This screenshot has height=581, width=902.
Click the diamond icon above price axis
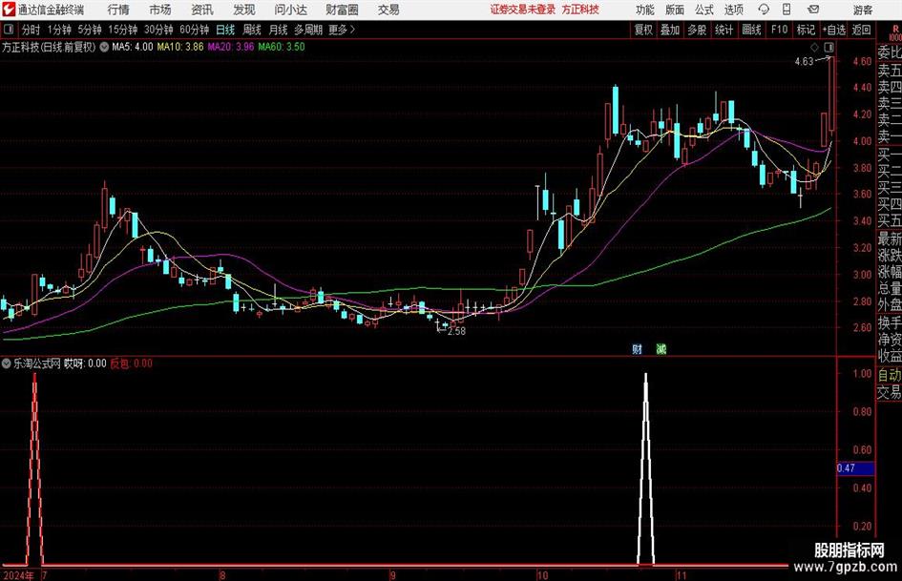click(814, 47)
